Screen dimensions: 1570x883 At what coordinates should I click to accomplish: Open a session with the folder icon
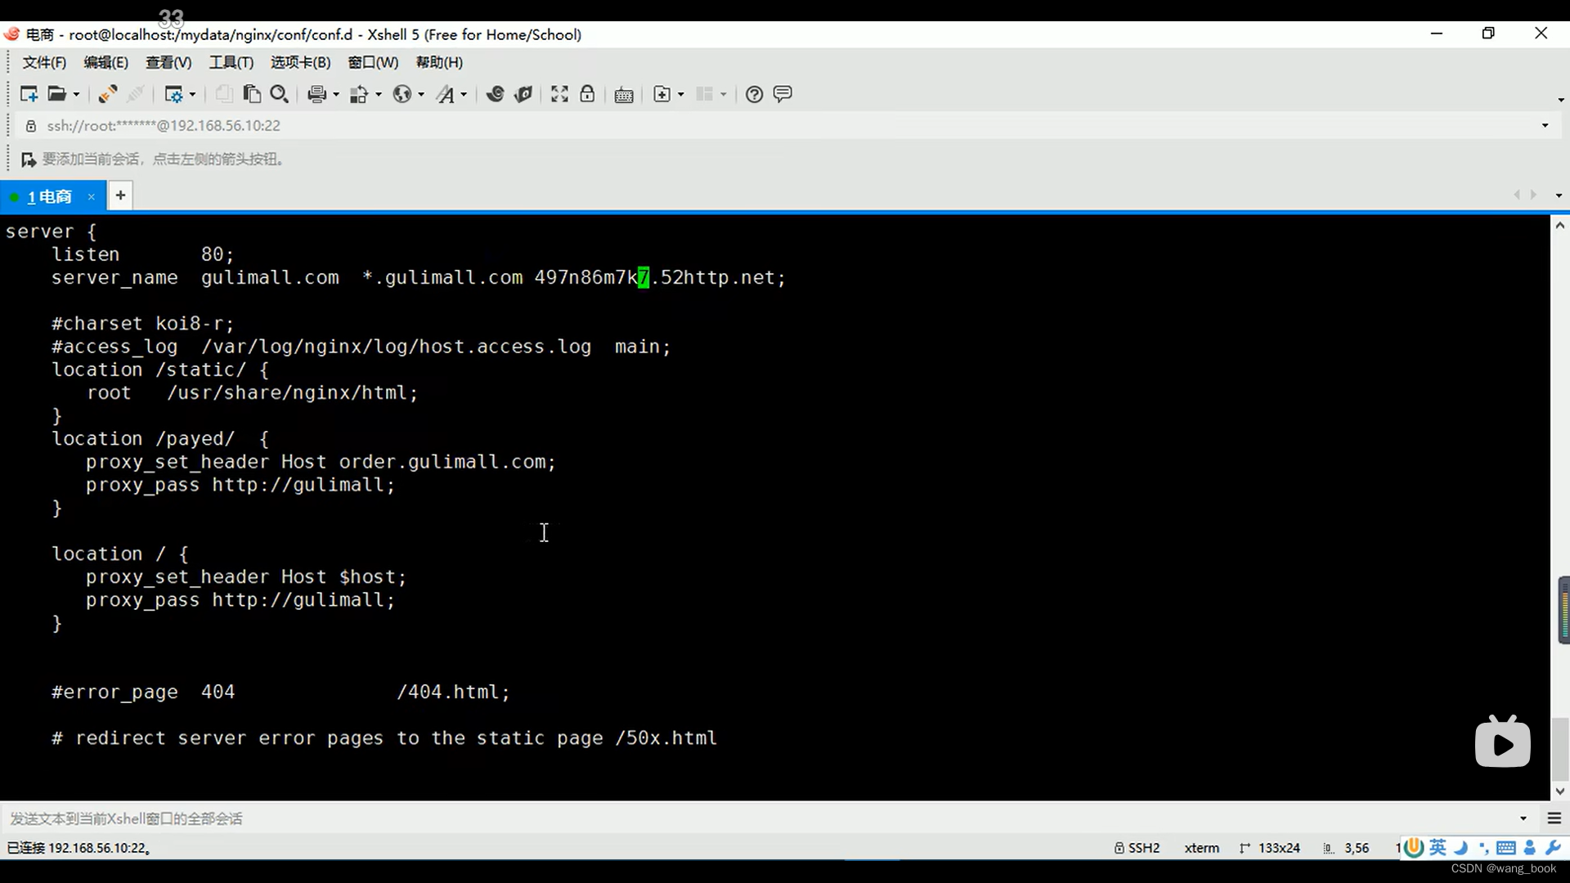coord(56,94)
